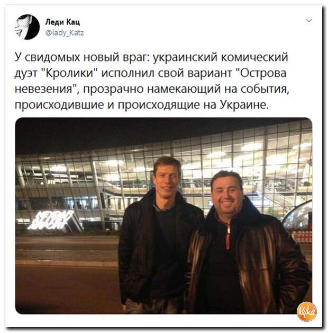Expand the tweet options chevron

(x=309, y=21)
